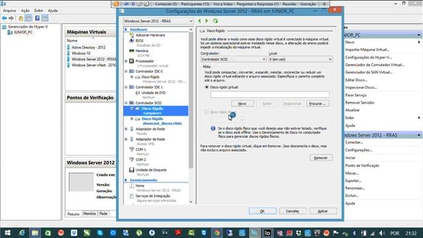Select BIOS item in hardware list
423x238 pixels.
click(x=139, y=40)
